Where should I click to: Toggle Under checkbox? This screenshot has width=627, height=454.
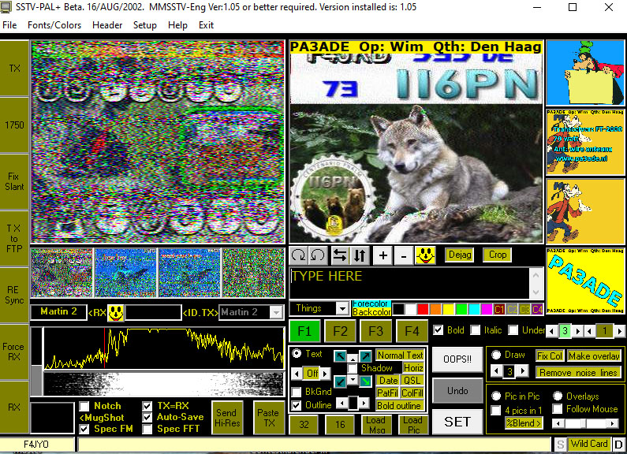click(x=513, y=330)
